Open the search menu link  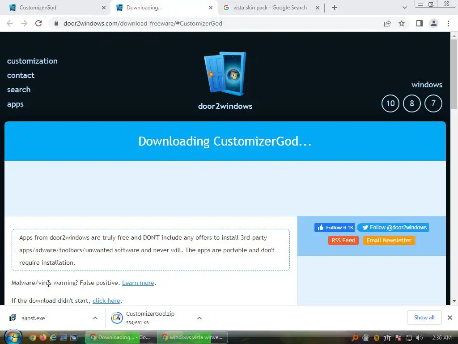pyautogui.click(x=19, y=90)
